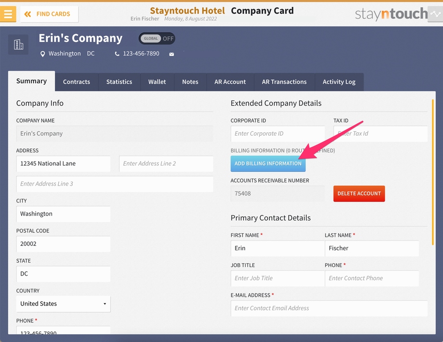
Task: Click the Accounts Receivable Number field 75408
Action: click(278, 193)
